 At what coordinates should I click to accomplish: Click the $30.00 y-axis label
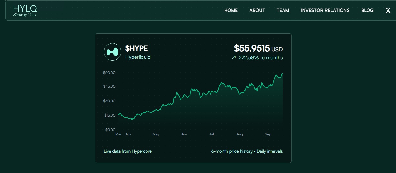coord(109,101)
